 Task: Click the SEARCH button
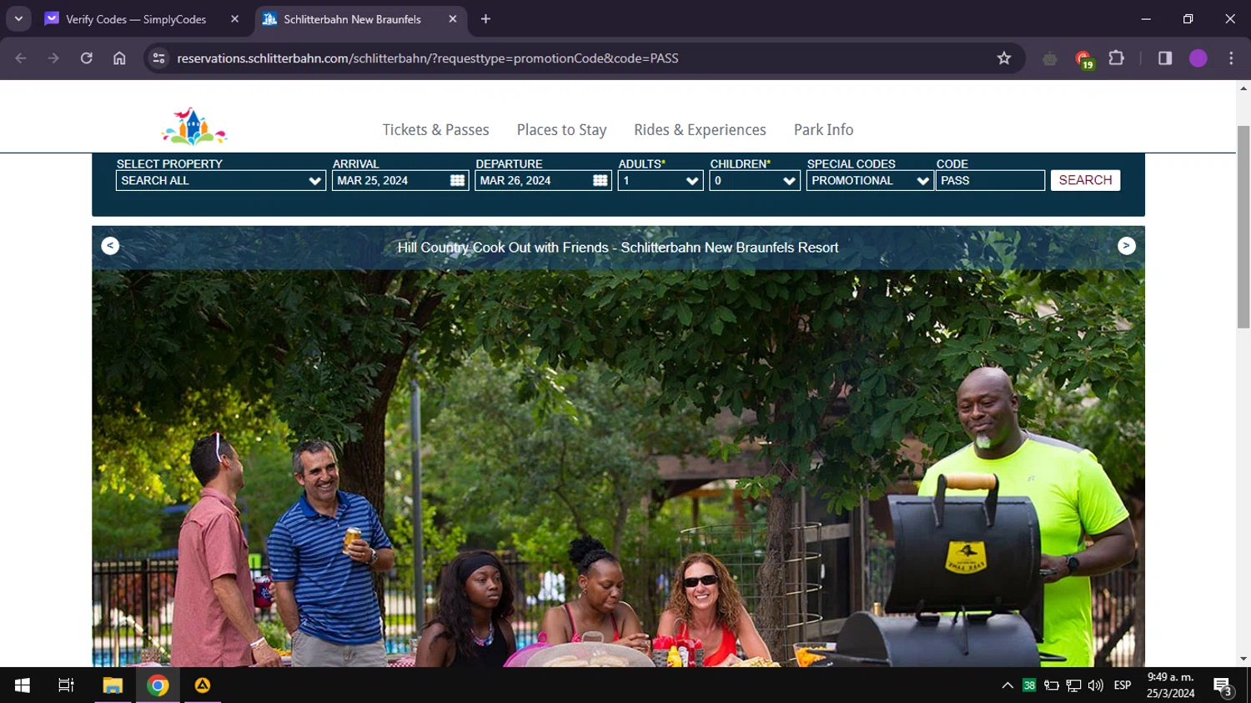[1085, 180]
